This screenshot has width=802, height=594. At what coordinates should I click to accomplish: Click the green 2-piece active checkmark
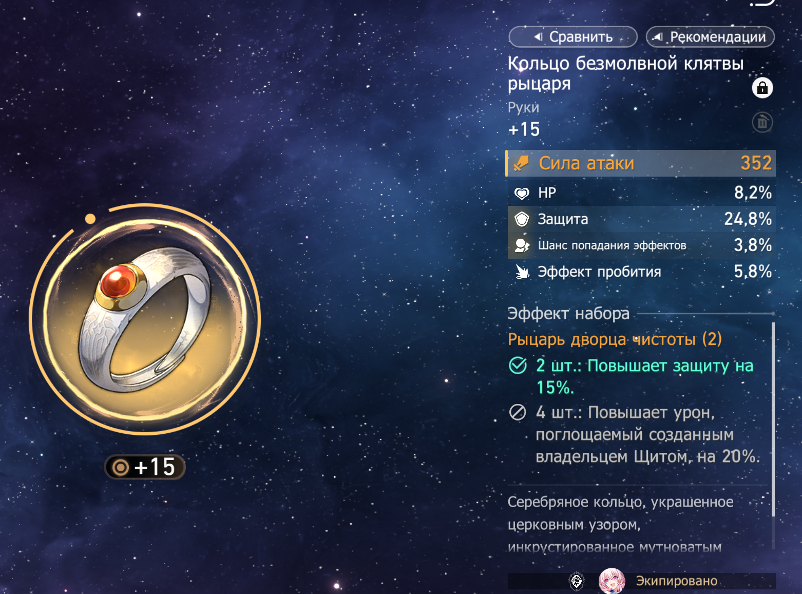click(518, 366)
